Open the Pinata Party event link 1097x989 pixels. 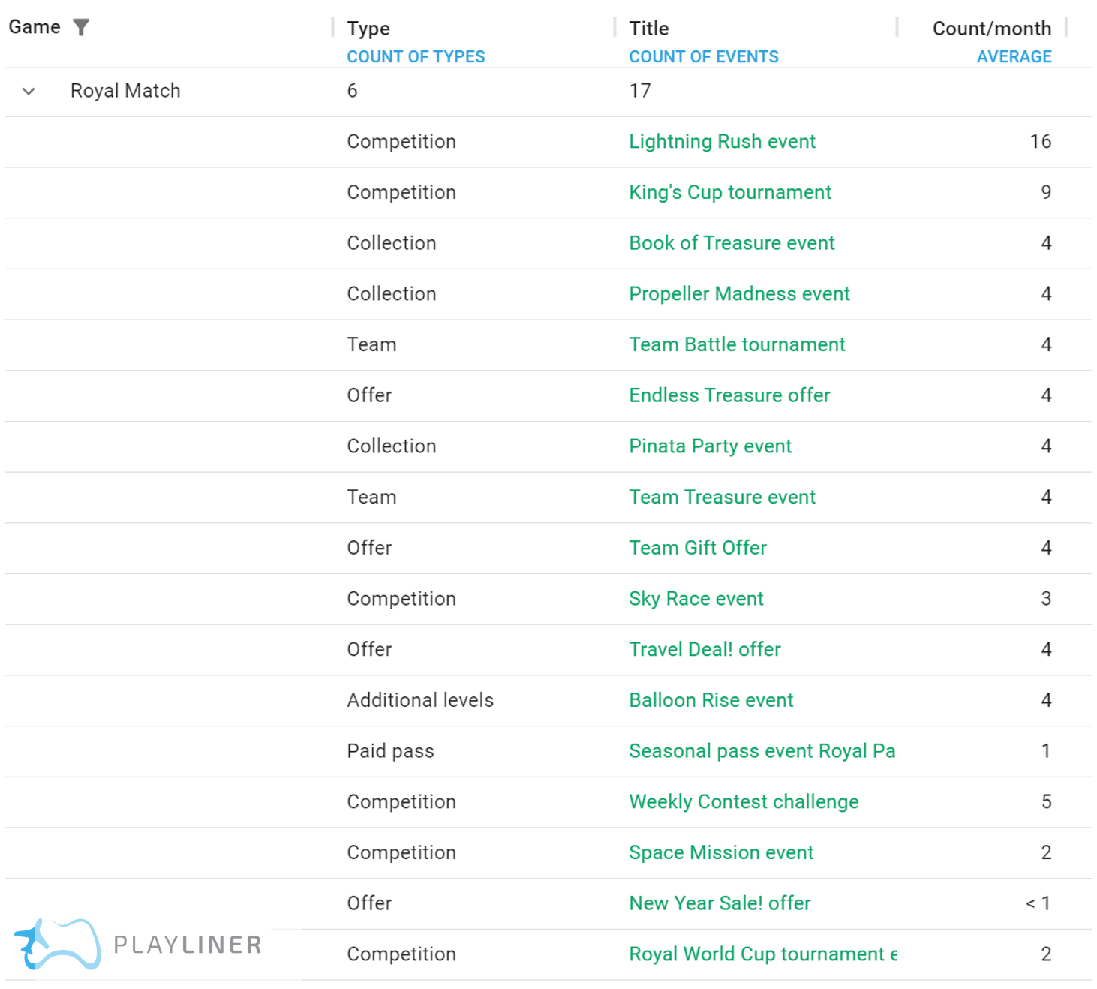710,446
